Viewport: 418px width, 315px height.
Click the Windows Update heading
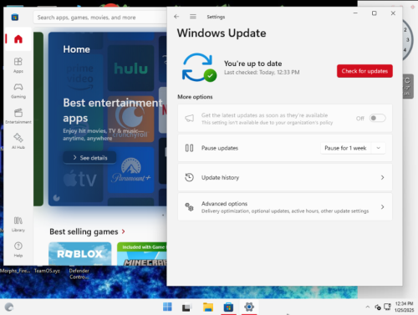222,33
